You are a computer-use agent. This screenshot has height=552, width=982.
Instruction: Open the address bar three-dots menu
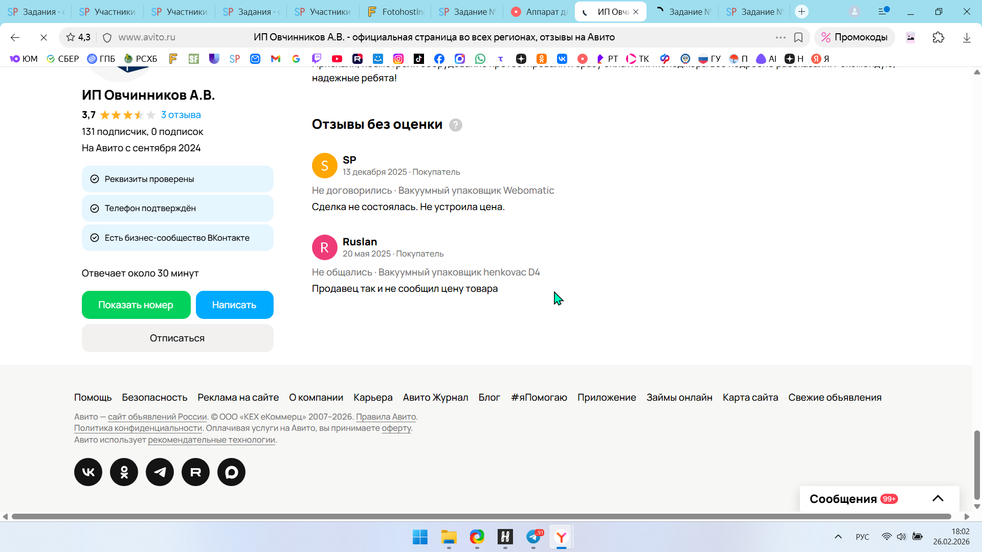[x=780, y=37]
